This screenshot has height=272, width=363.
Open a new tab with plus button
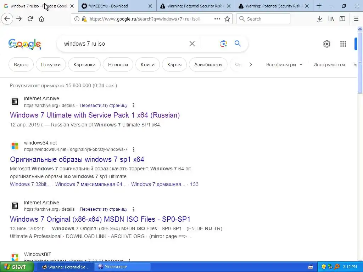pyautogui.click(x=319, y=6)
